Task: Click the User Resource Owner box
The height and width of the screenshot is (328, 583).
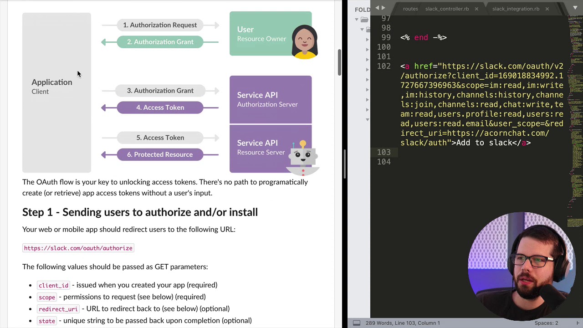Action: (271, 34)
